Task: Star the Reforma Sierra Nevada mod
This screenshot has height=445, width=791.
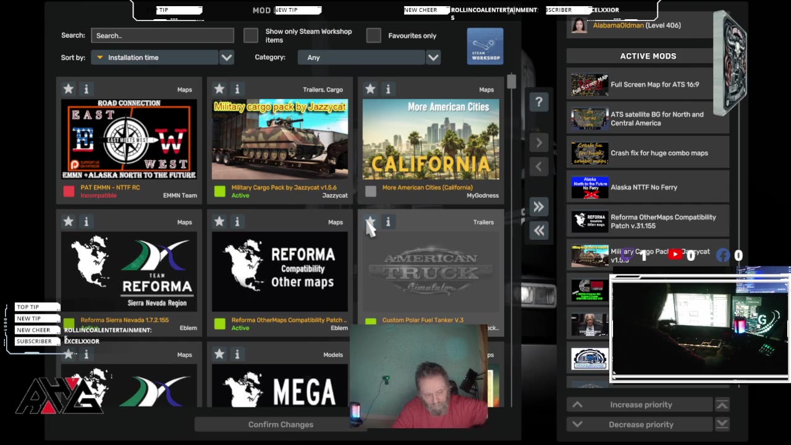Action: 69,221
